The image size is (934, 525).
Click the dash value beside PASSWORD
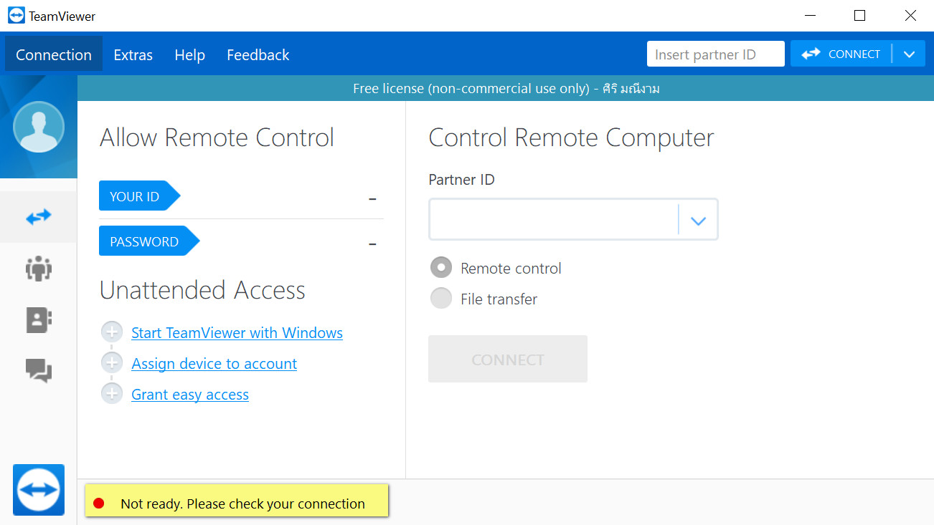click(372, 244)
